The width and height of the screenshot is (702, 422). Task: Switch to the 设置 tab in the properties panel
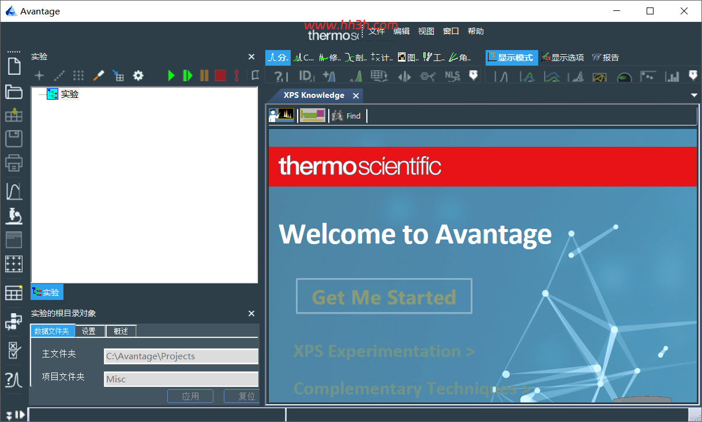point(89,331)
